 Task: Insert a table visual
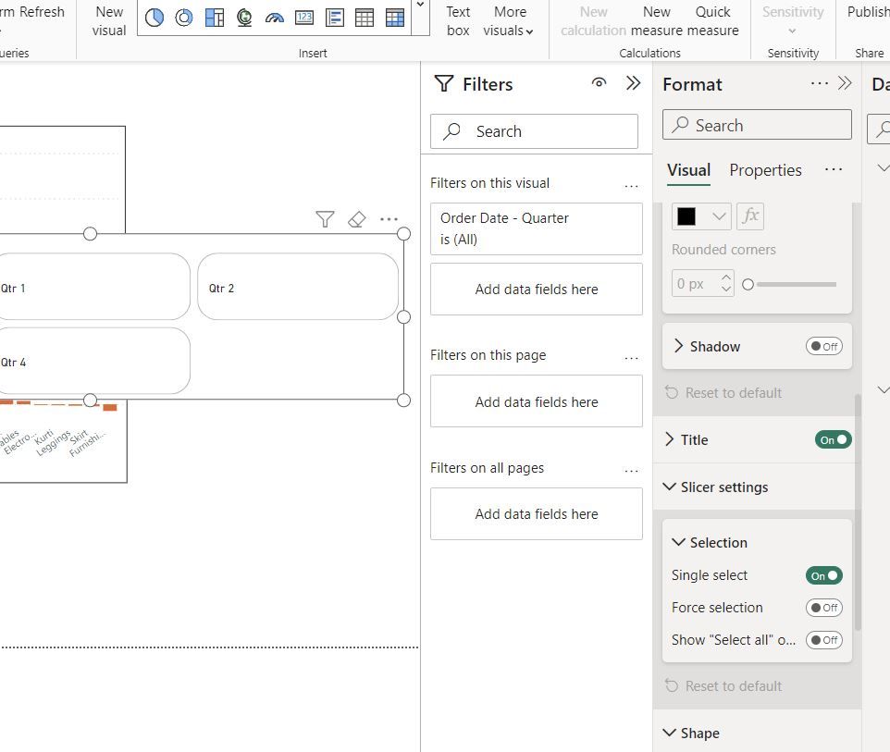[365, 18]
